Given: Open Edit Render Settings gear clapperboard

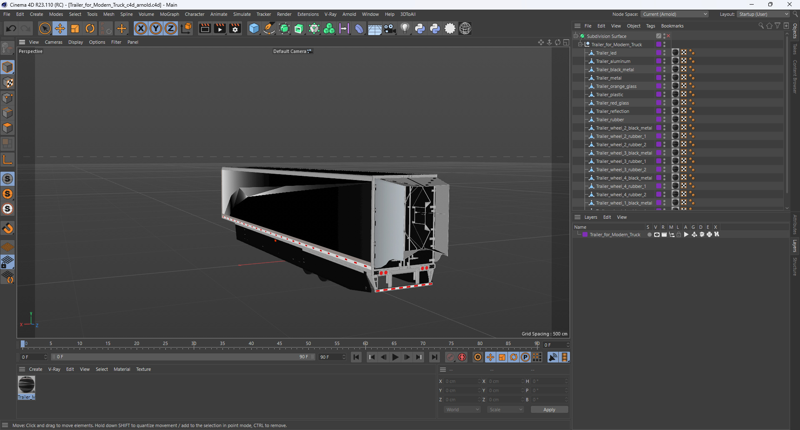Looking at the screenshot, I should [x=235, y=28].
